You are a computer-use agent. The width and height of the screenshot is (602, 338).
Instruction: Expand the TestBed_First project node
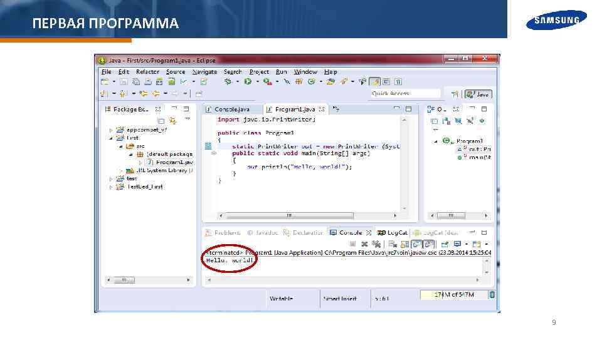coord(112,187)
